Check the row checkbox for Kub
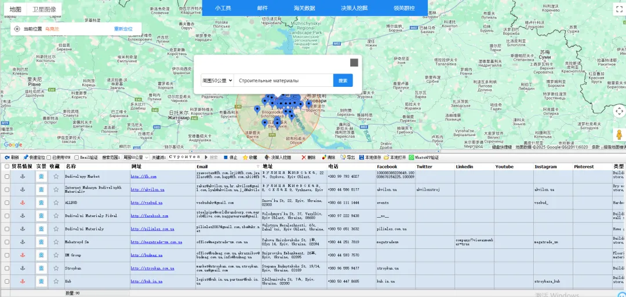 pos(7,281)
